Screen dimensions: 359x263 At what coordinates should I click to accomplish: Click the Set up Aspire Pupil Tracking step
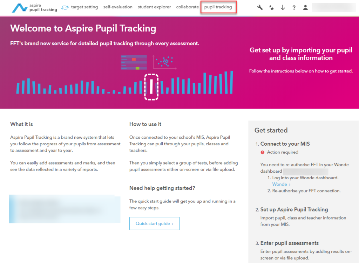click(x=294, y=209)
